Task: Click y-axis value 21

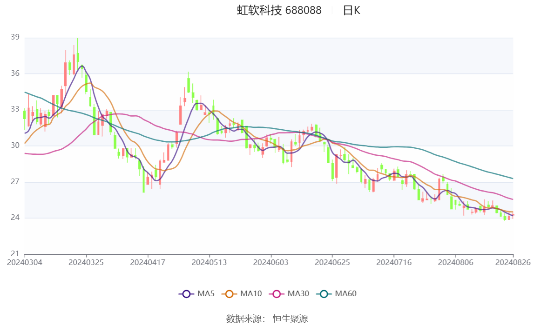Action: coord(15,253)
